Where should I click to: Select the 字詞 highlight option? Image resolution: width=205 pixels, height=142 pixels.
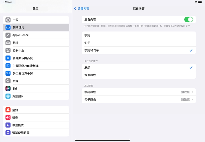(x=138, y=35)
